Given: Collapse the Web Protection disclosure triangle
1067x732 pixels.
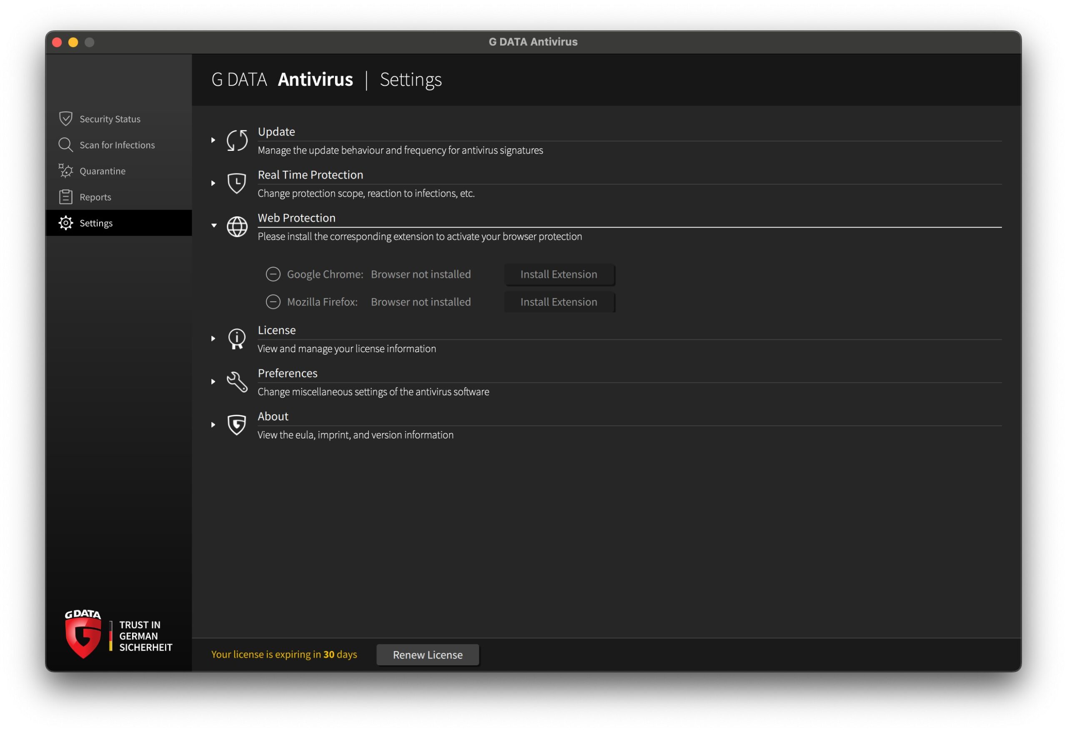Looking at the screenshot, I should (x=214, y=226).
